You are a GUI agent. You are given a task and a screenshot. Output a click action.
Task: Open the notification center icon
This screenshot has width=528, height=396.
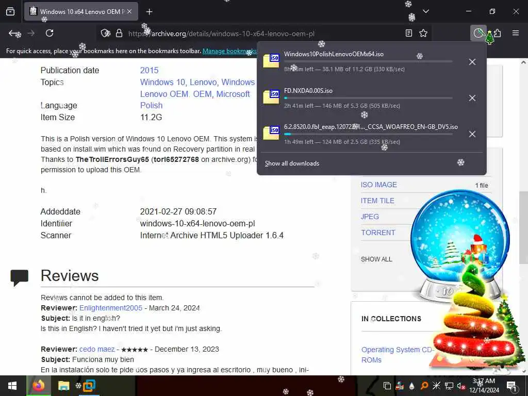pyautogui.click(x=511, y=386)
